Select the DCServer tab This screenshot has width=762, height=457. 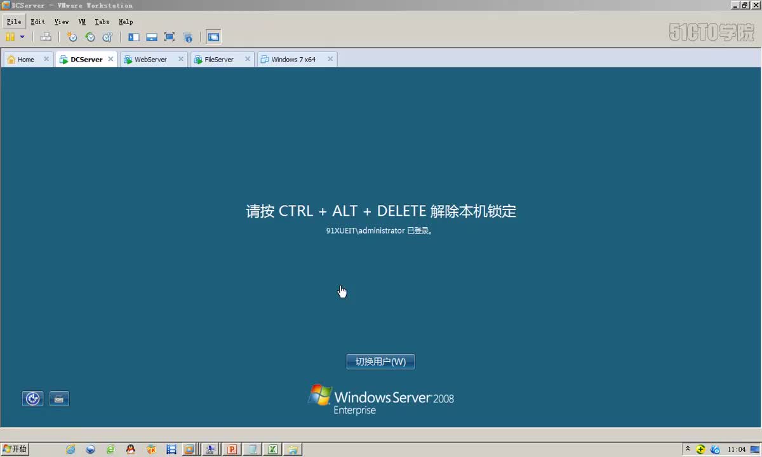(86, 60)
